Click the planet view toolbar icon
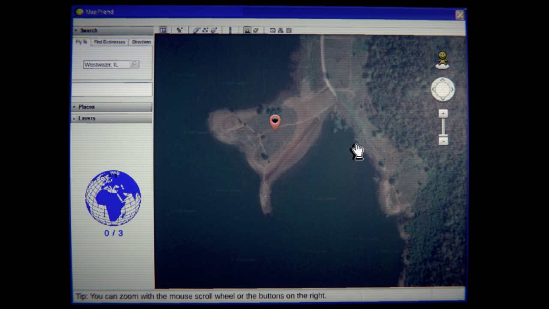Screen dimensions: 549x309 pos(256,30)
